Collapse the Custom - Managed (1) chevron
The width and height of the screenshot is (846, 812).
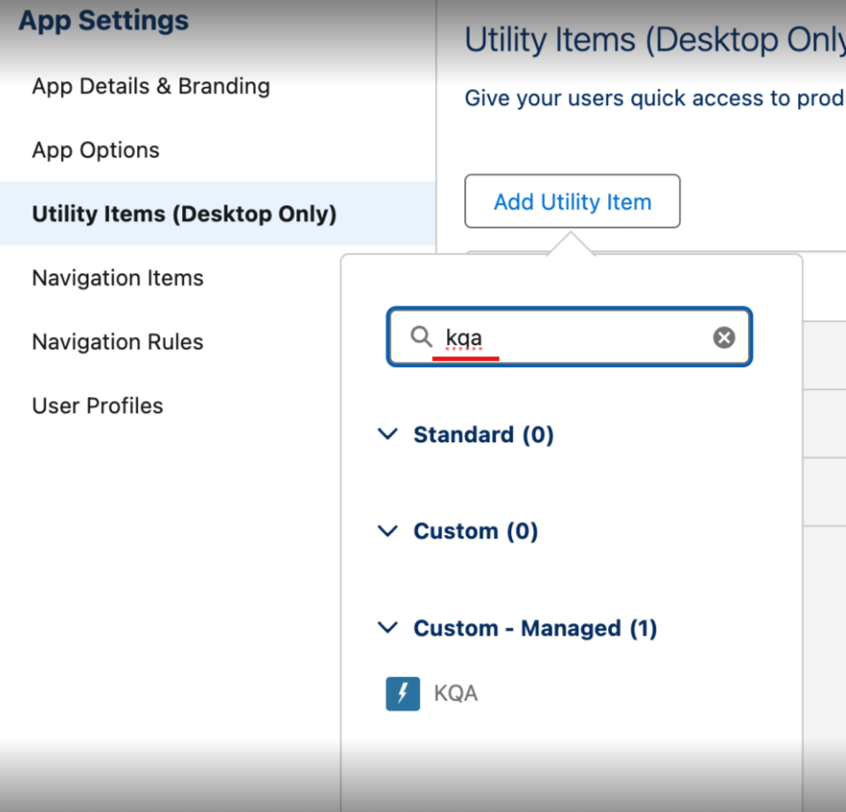pos(387,627)
